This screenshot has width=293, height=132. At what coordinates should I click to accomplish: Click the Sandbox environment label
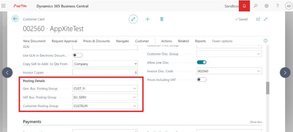[x=232, y=6]
